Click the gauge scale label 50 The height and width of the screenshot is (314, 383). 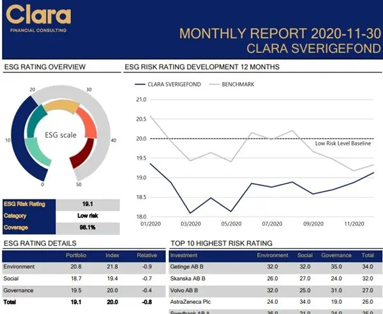(x=79, y=185)
